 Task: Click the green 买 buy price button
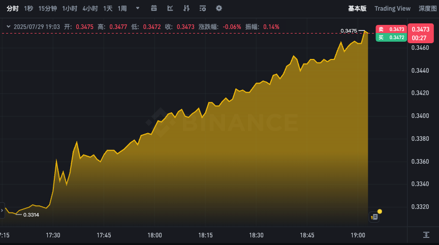[x=391, y=37]
